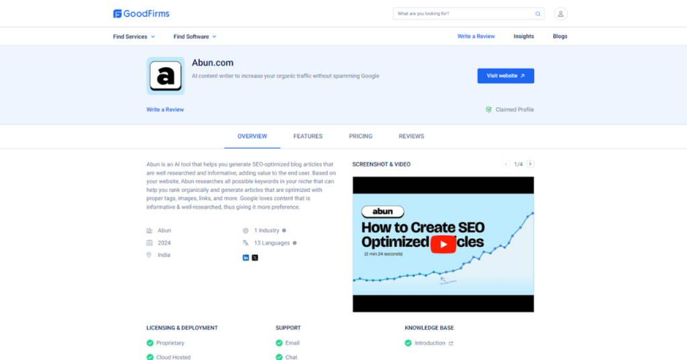
Task: Click the translate icon beside 13 Languages
Action: point(246,243)
